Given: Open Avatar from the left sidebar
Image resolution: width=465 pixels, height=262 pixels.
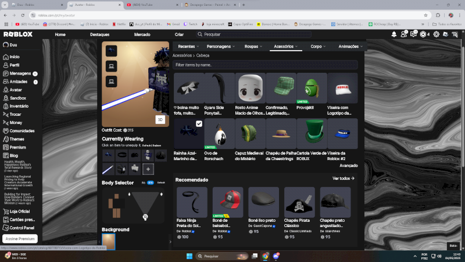Looking at the screenshot, I should 16,90.
